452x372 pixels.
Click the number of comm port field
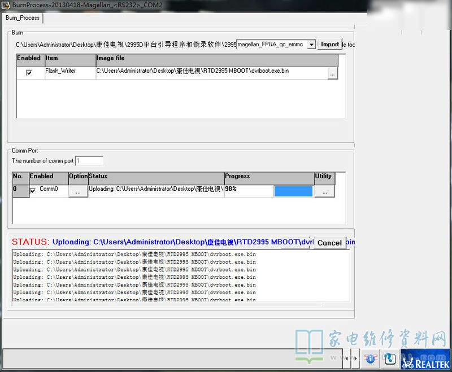(x=89, y=161)
